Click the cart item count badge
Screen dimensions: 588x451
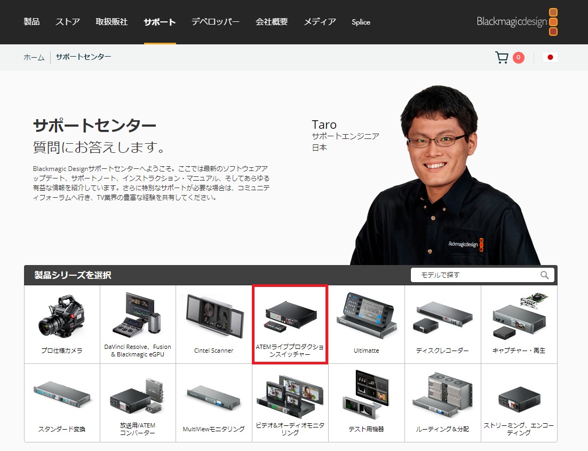pyautogui.click(x=519, y=58)
